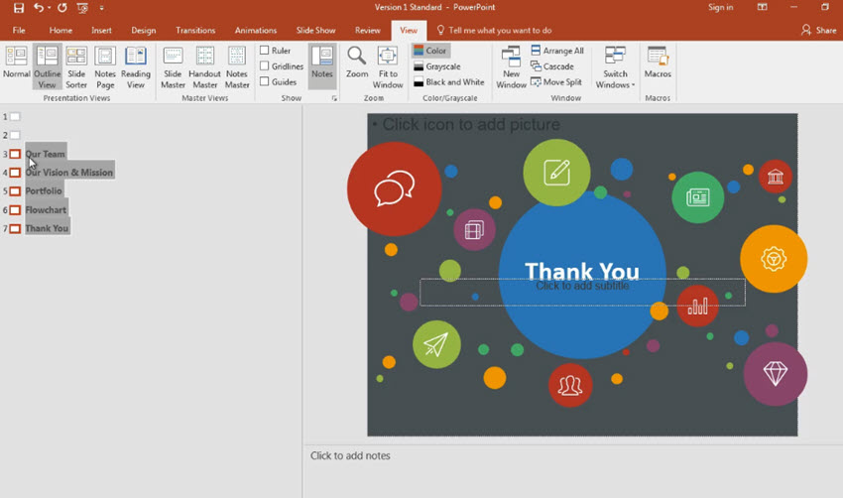Click Arrange All windows
The width and height of the screenshot is (843, 498).
pos(557,51)
